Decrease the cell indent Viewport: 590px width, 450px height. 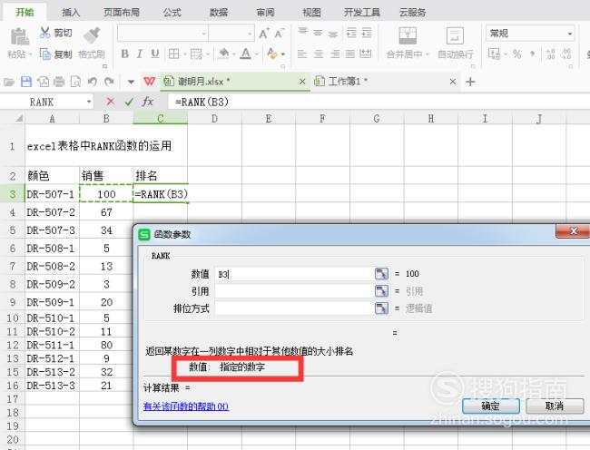click(x=351, y=33)
